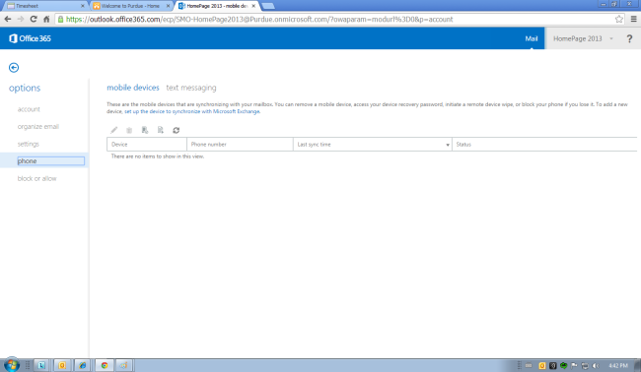Select the mobile devices tab
Image resolution: width=641 pixels, height=372 pixels.
click(x=133, y=88)
